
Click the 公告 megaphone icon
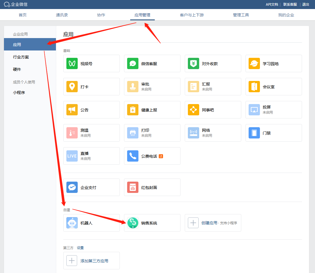coord(72,110)
